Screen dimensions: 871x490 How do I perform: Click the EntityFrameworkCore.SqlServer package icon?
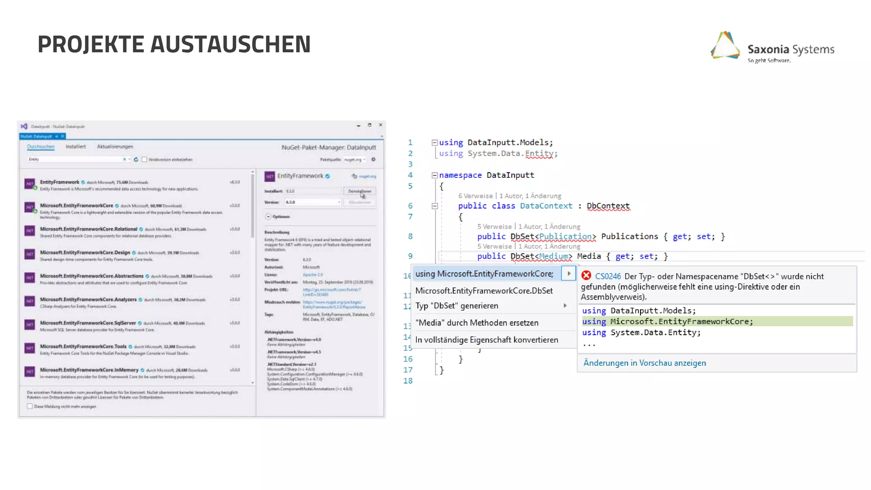[29, 325]
